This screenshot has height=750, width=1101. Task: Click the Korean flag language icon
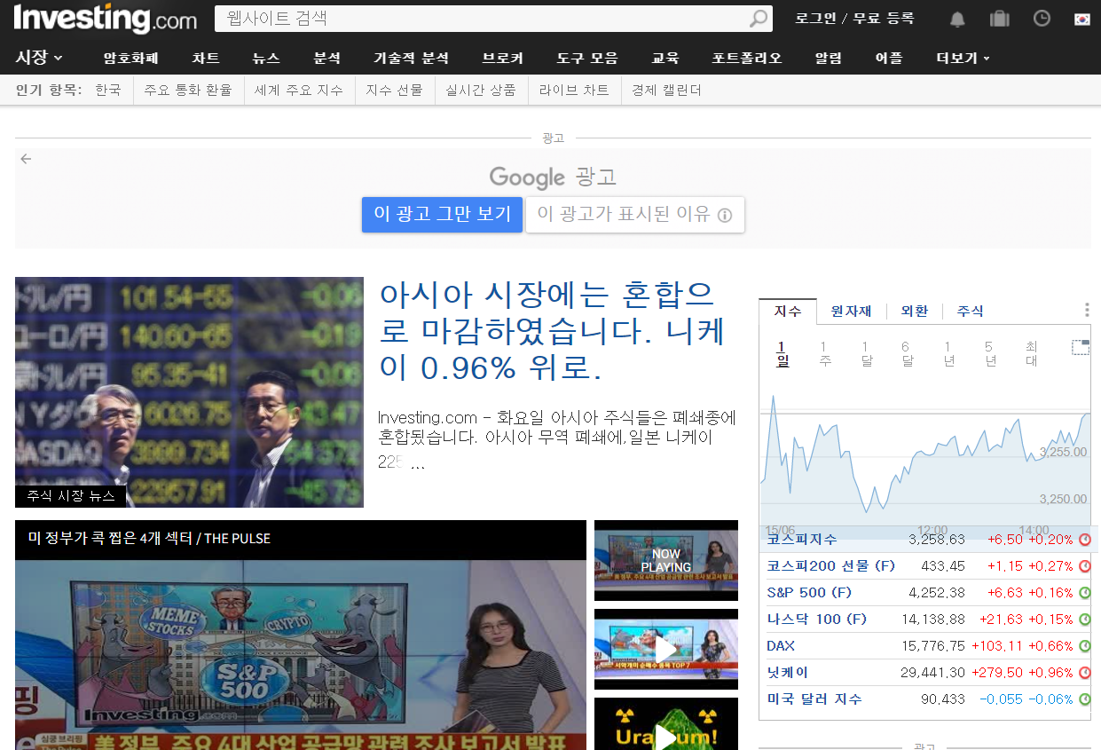(1081, 19)
